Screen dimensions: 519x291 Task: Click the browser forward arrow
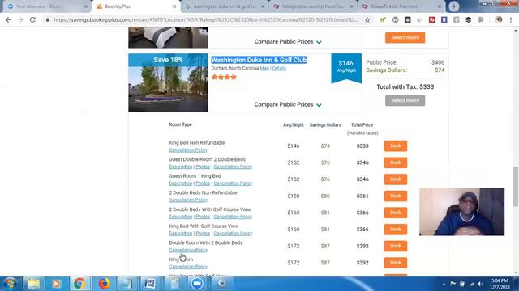[20, 19]
